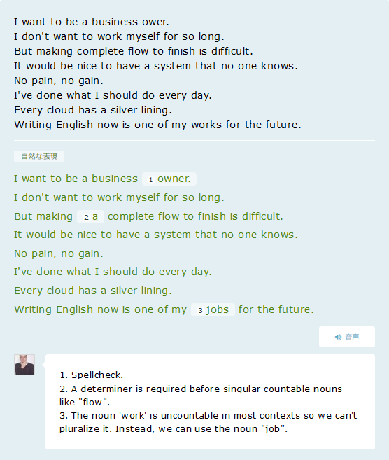Select the correction marker number 1

pos(150,179)
